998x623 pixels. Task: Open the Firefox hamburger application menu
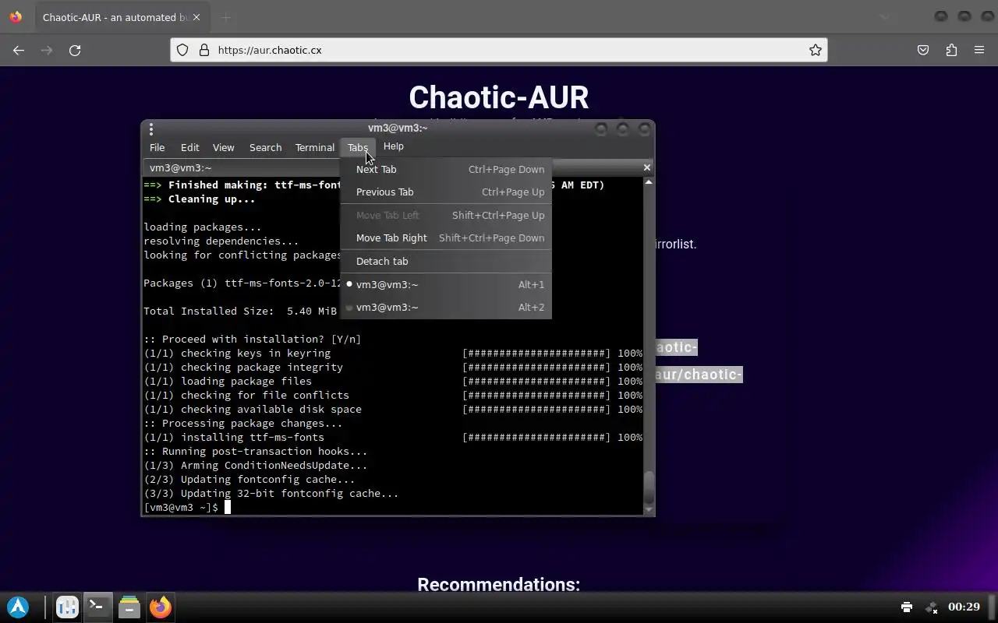979,50
